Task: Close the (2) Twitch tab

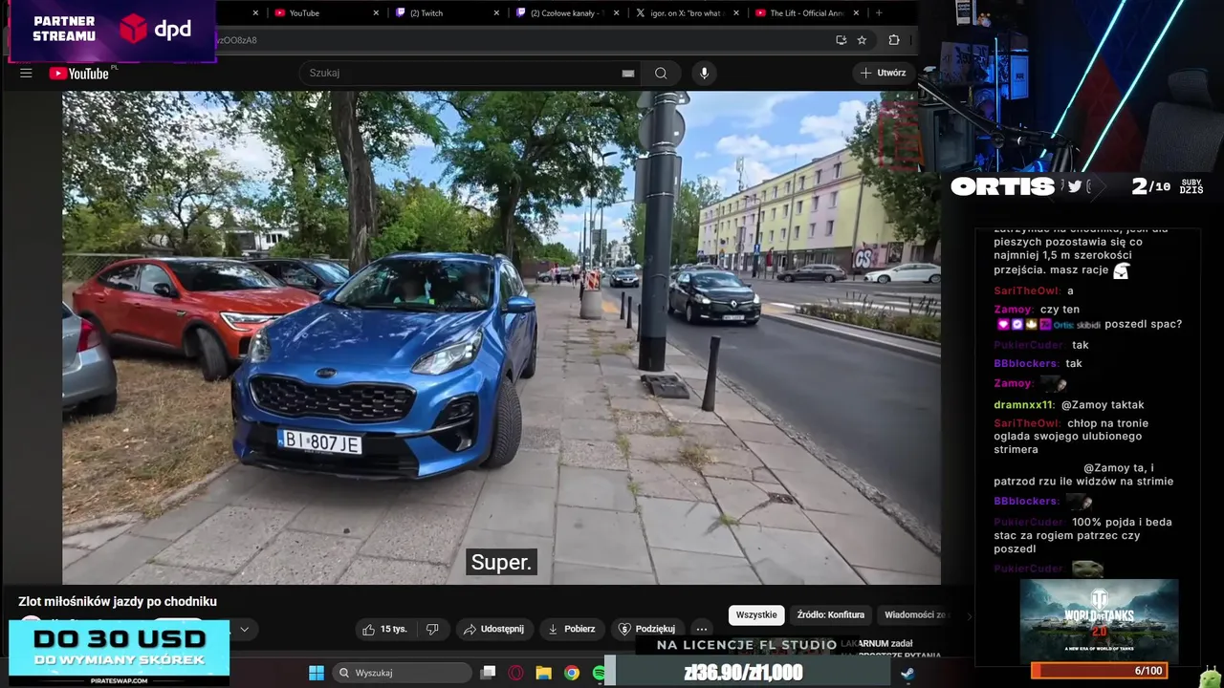Action: pos(496,13)
